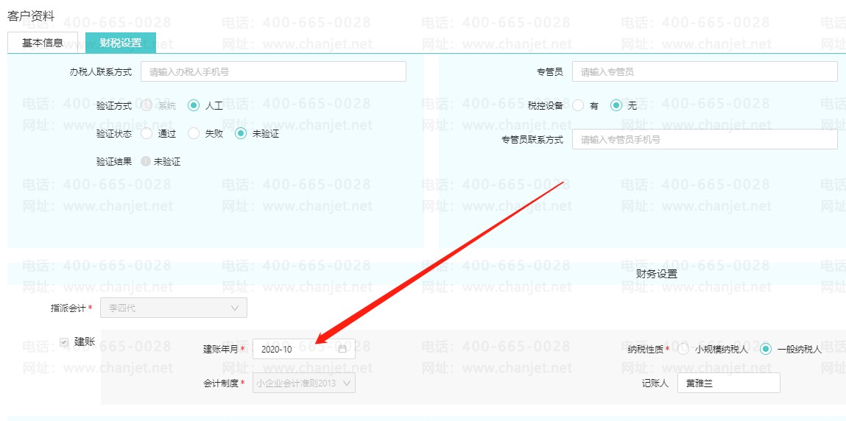Set 验证状态 to 未验证

pyautogui.click(x=241, y=134)
